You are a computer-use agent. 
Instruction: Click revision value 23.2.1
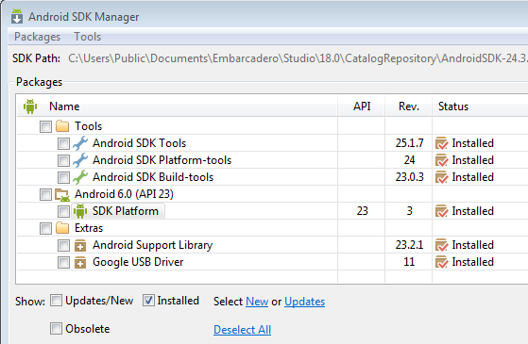point(409,245)
